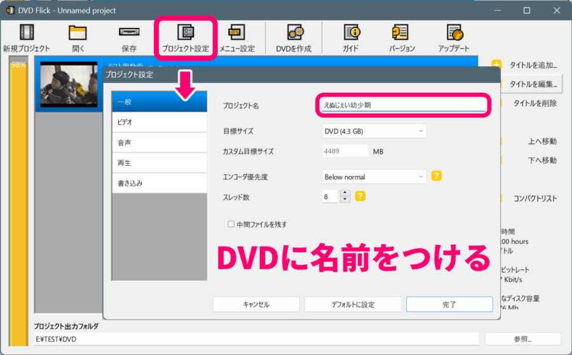
Task: Select the 音声 settings tab
Action: [x=160, y=142]
